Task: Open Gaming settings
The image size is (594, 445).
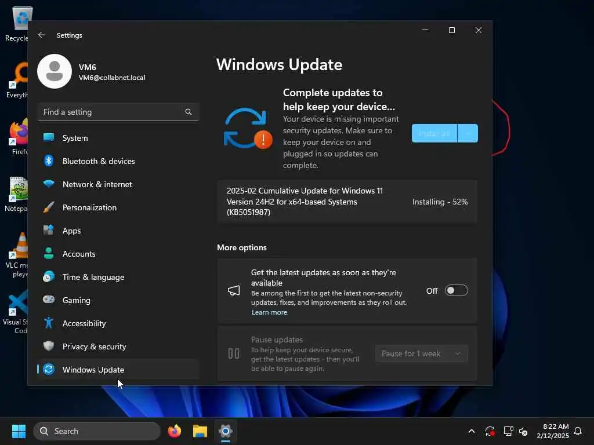Action: click(x=118, y=300)
